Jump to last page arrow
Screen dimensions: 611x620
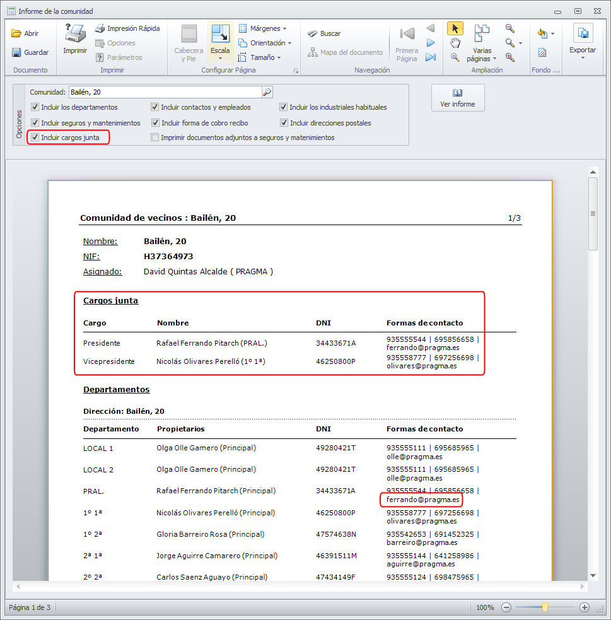(431, 57)
